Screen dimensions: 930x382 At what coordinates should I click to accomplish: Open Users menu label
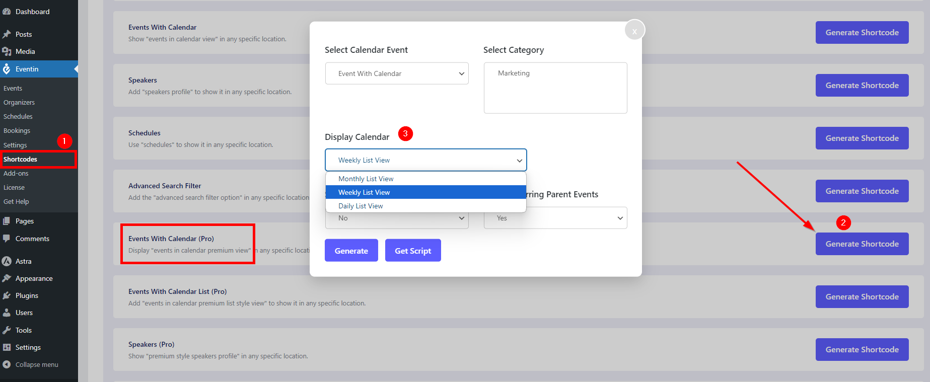tap(24, 313)
